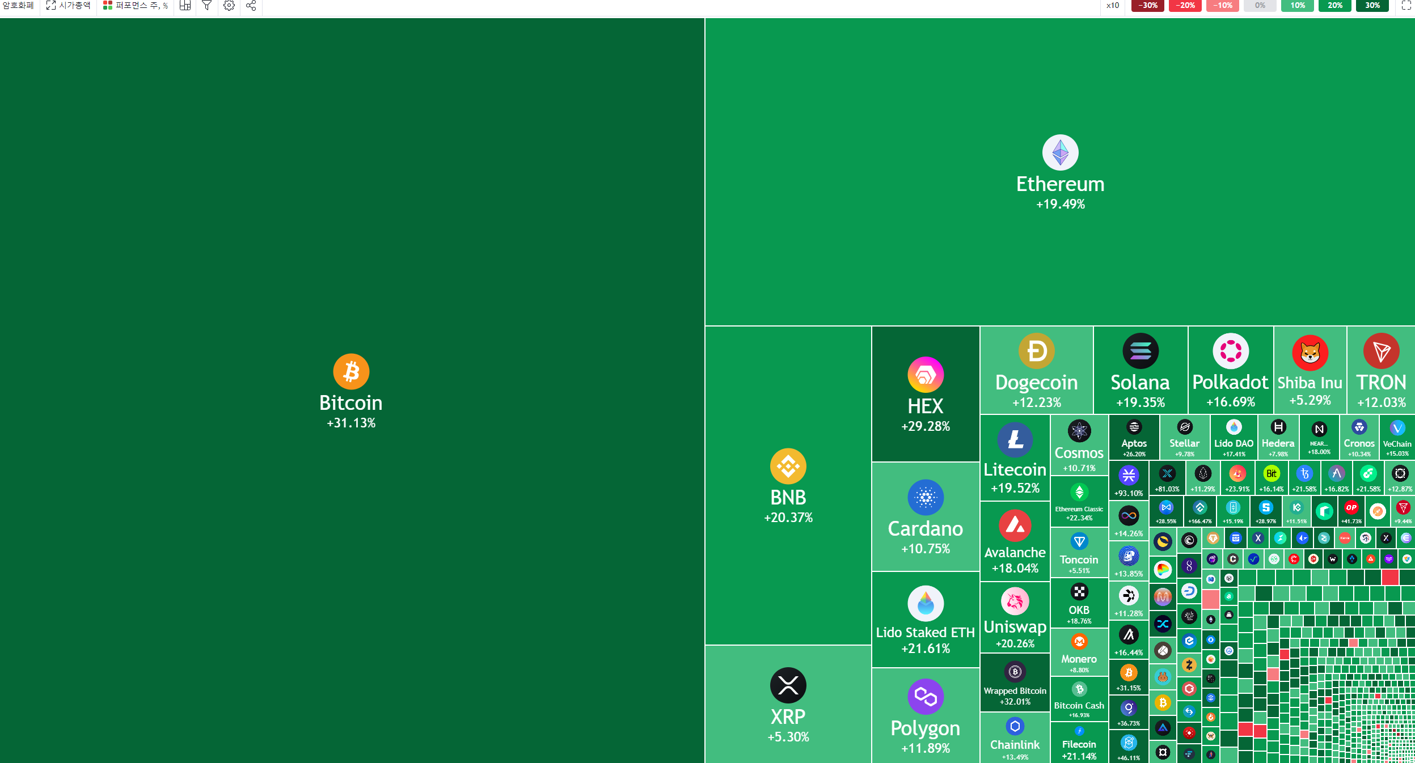Click the Cardano logo icon
Image resolution: width=1415 pixels, height=763 pixels.
point(926,498)
